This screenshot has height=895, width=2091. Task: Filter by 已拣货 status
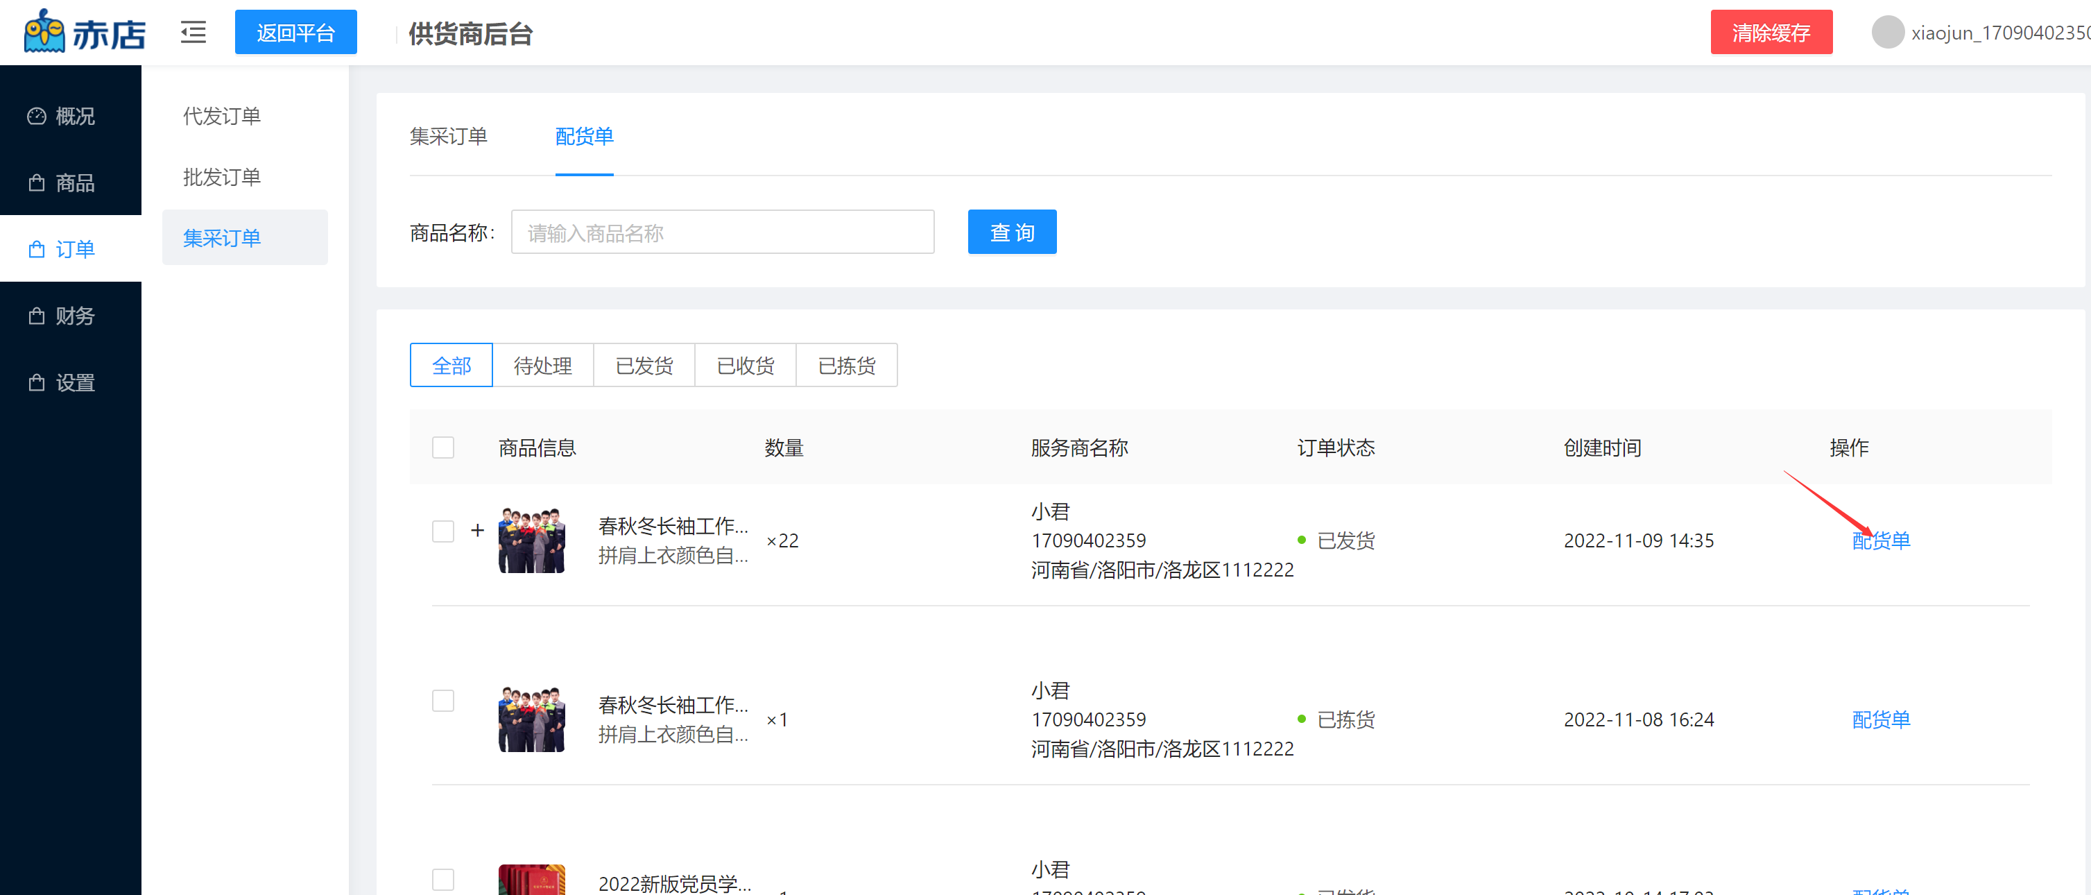(x=847, y=366)
